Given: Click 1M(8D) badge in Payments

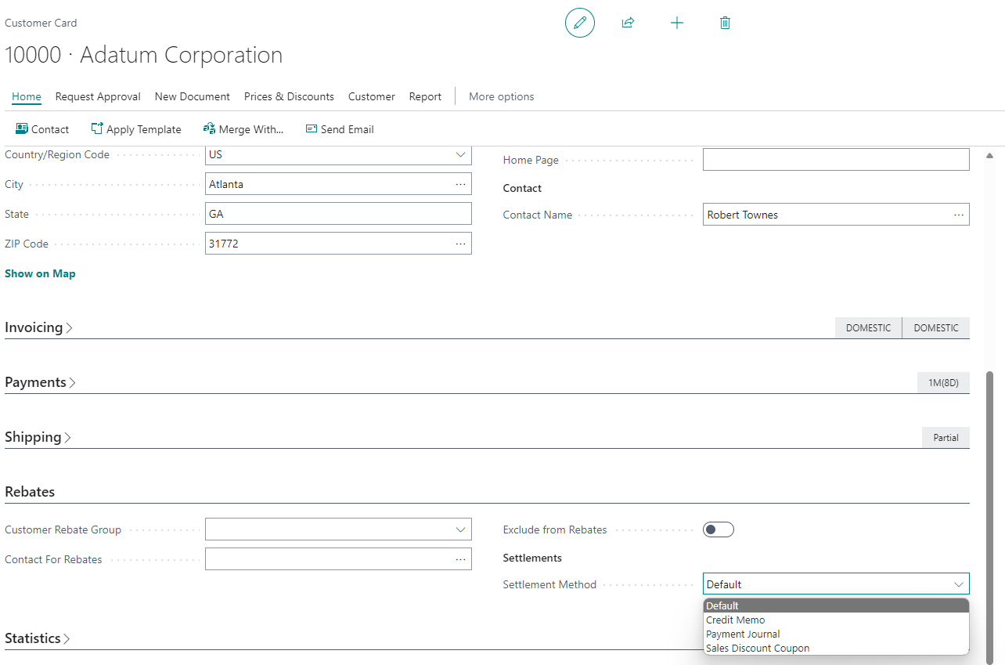Looking at the screenshot, I should pyautogui.click(x=943, y=382).
